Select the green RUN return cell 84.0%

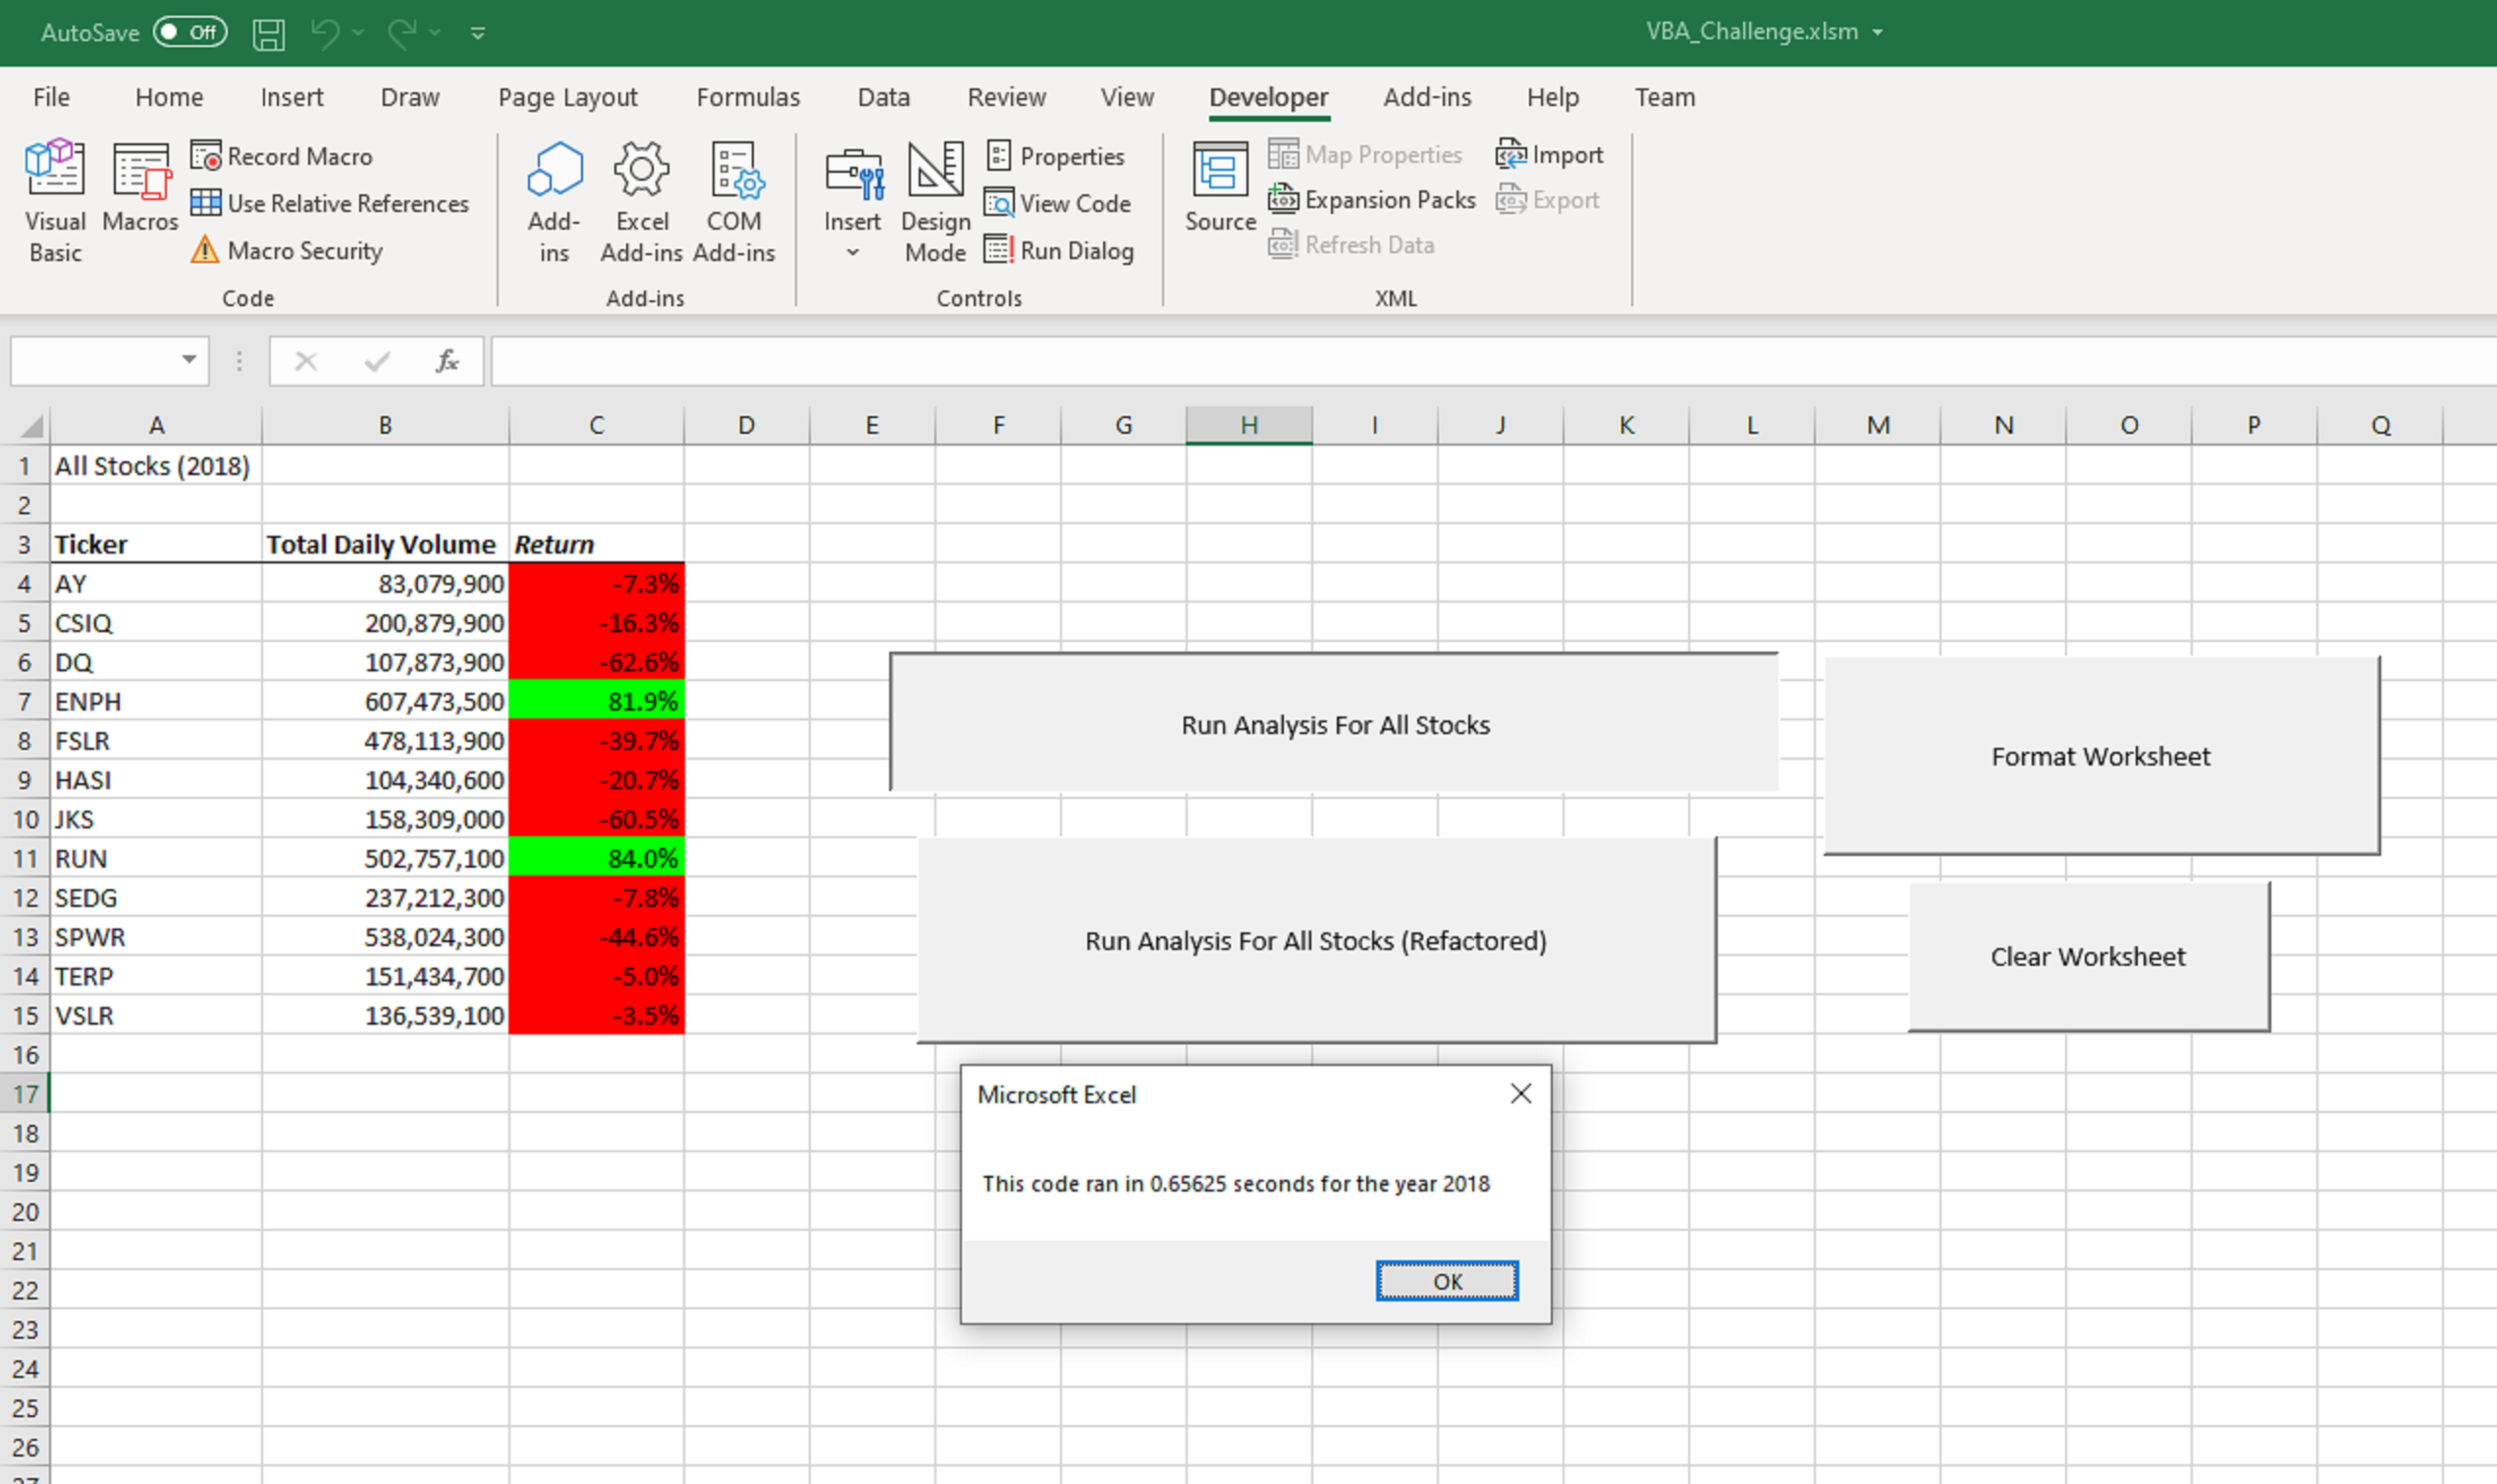point(596,858)
